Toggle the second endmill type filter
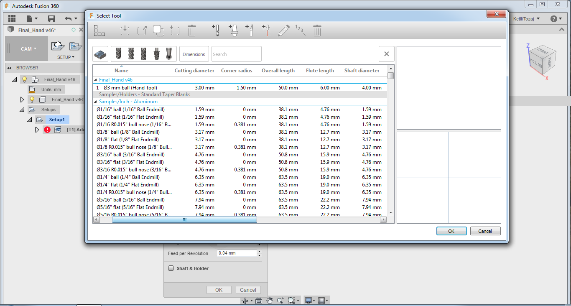This screenshot has width=571, height=306. pos(131,54)
